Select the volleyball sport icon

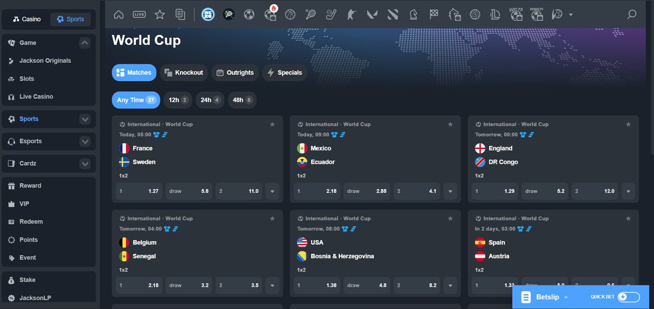pos(475,15)
